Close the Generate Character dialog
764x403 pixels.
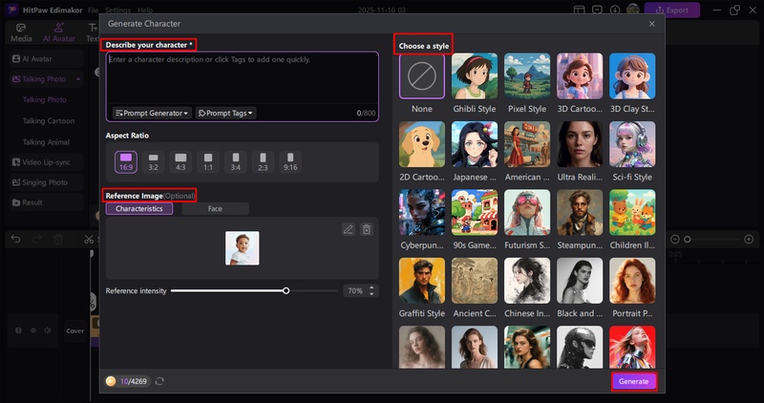(652, 24)
